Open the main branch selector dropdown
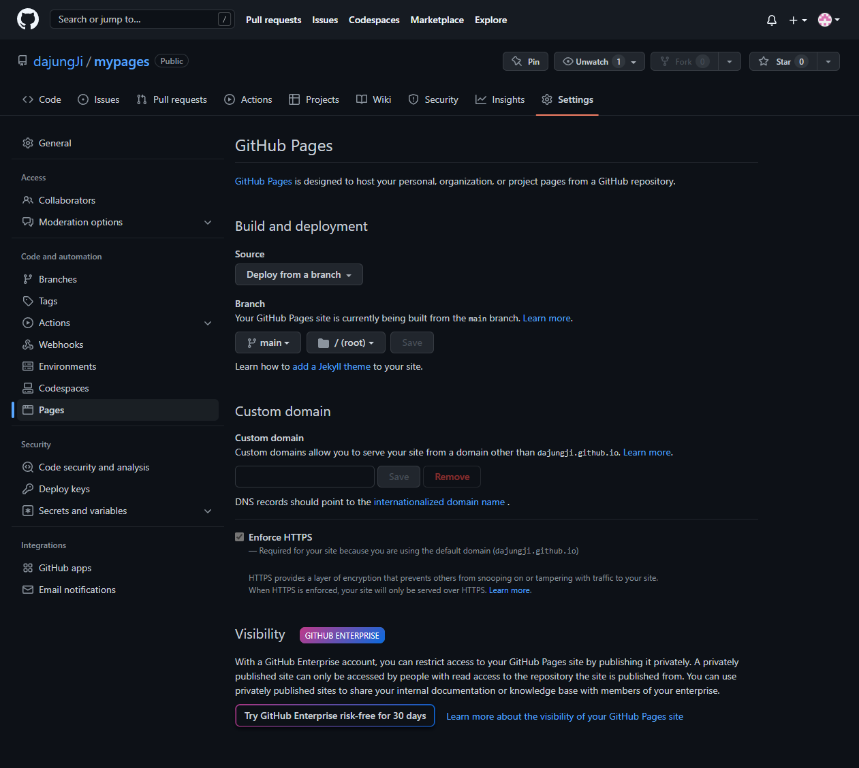Screen dimensions: 859x768 (x=268, y=342)
